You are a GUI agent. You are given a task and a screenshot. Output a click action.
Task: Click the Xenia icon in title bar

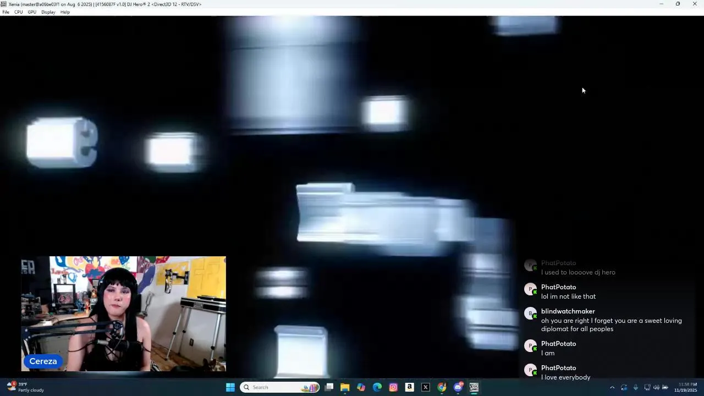coord(4,4)
